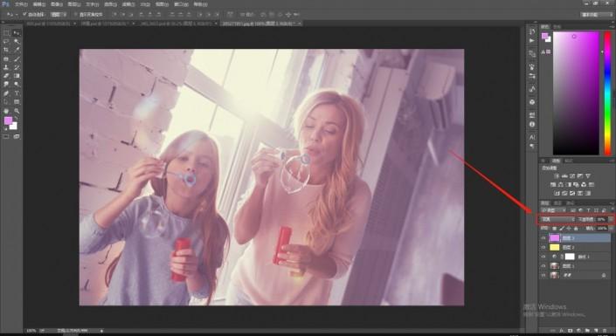Uncheck the auto-select checkbox in options bar
Viewport: 616px width, 336px height.
pyautogui.click(x=24, y=15)
